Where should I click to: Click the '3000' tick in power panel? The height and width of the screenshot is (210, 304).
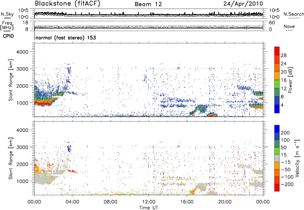pyautogui.click(x=22, y=69)
